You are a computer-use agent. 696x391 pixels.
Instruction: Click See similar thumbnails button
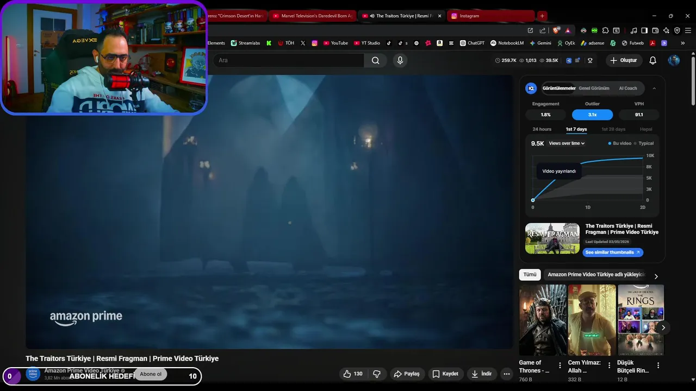[613, 253]
